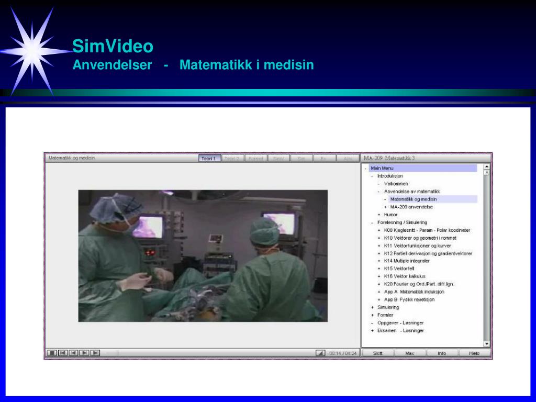Select the Sim tab
This screenshot has height=402, width=536.
coord(301,158)
